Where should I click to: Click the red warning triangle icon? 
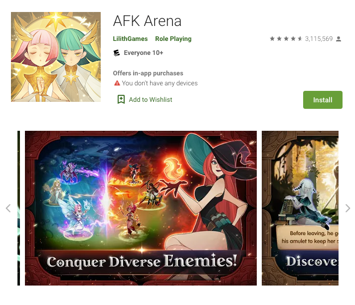tap(117, 83)
